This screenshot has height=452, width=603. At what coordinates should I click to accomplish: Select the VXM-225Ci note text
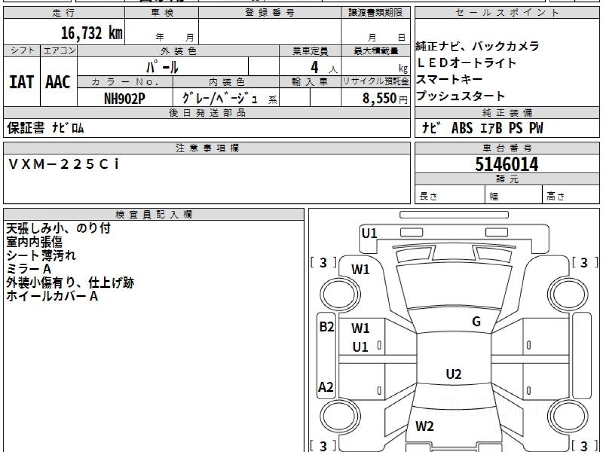click(x=63, y=164)
